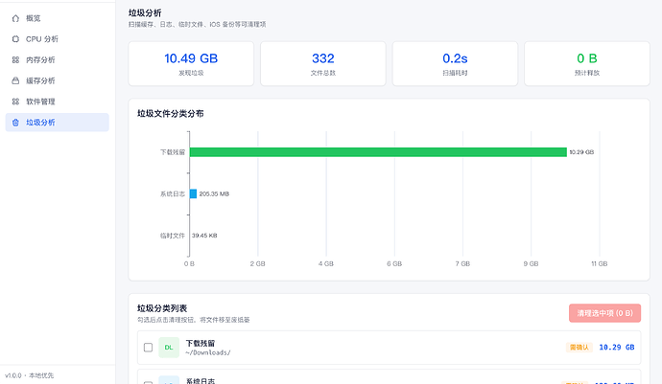Click the 332 文件总数 card
This screenshot has width=662, height=384.
323,63
